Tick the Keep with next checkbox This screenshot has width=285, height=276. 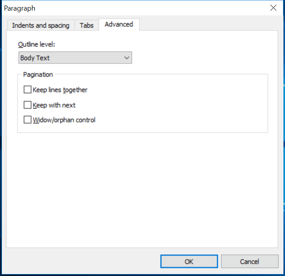[27, 105]
